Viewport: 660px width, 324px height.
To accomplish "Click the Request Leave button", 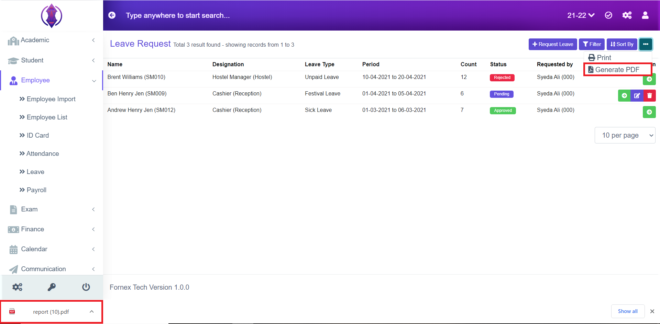I will click(x=553, y=44).
